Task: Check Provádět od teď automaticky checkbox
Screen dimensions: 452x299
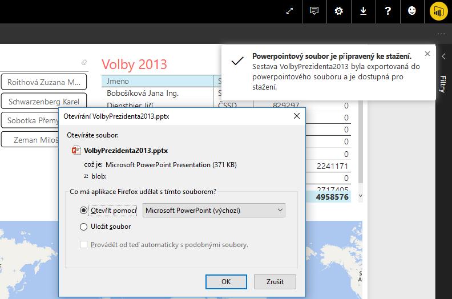Action: click(83, 245)
